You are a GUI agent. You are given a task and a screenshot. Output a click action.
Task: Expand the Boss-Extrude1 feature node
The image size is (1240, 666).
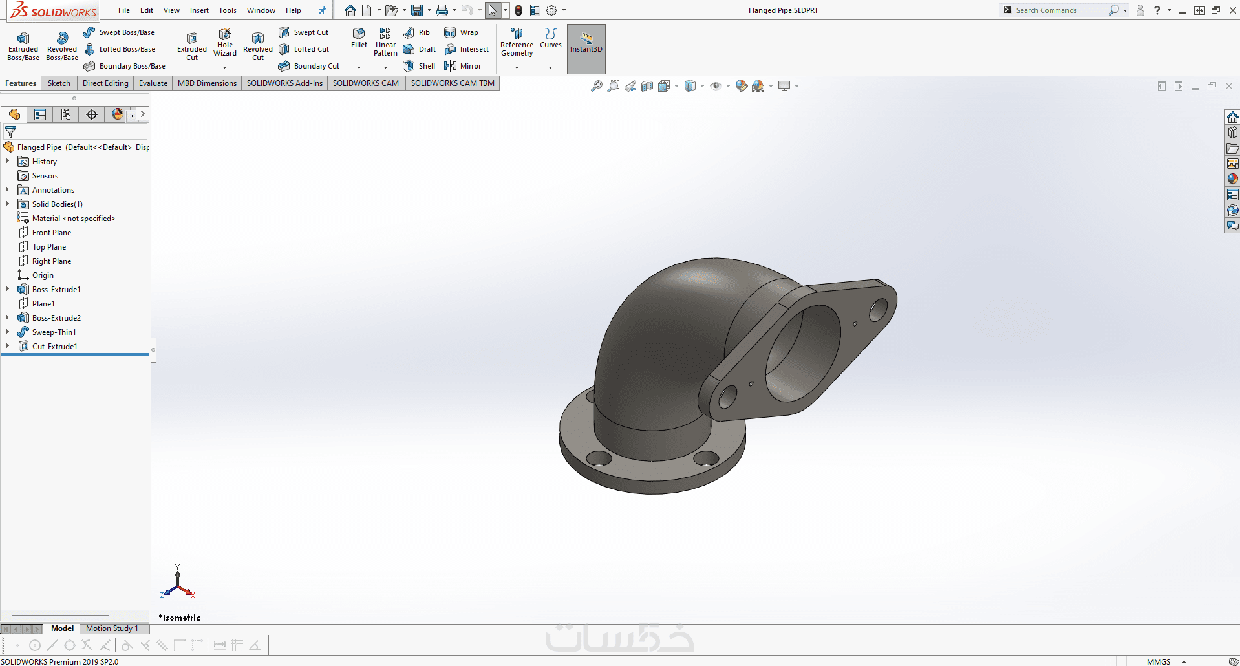pos(8,290)
